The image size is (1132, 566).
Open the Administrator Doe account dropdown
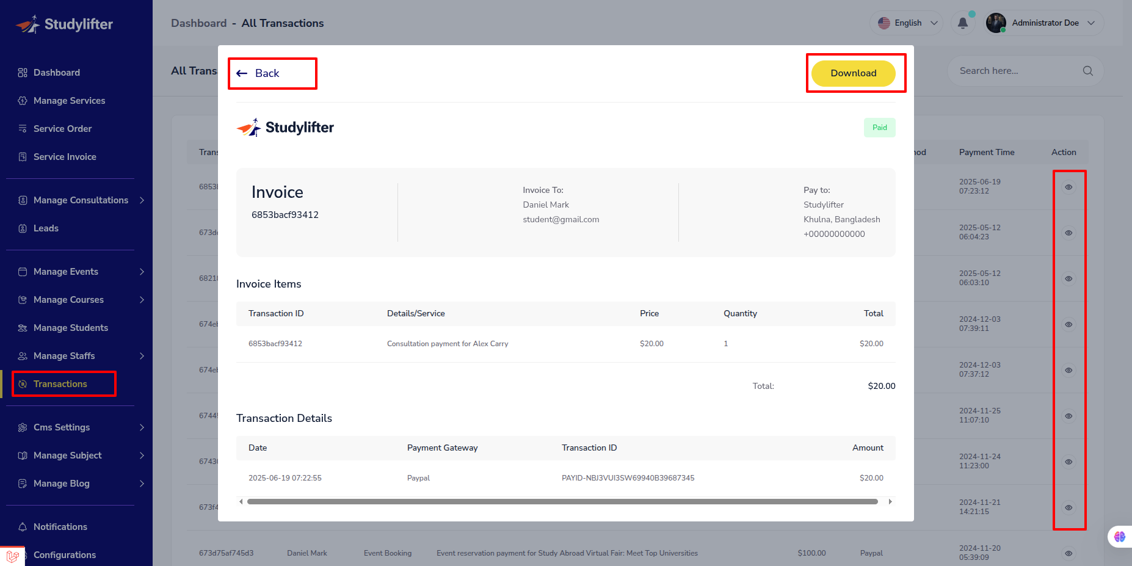(x=1044, y=23)
